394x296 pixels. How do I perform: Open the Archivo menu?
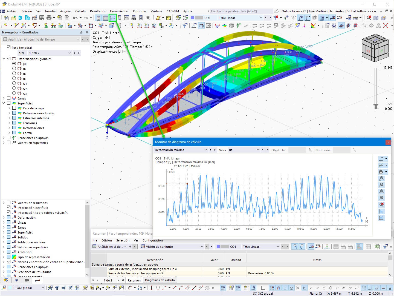tap(12, 11)
